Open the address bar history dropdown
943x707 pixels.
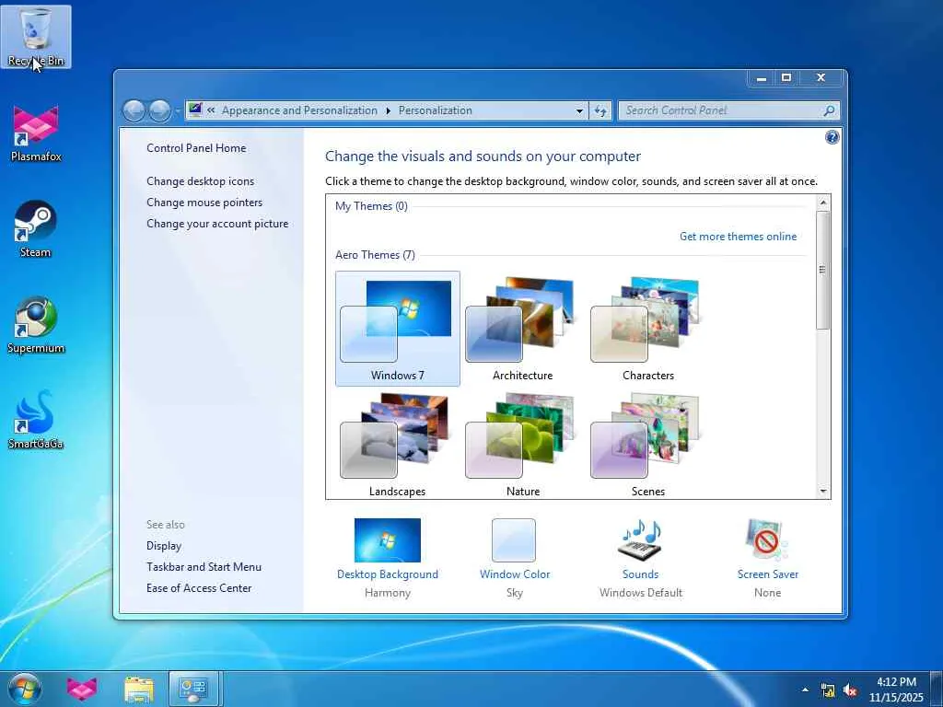click(x=579, y=110)
